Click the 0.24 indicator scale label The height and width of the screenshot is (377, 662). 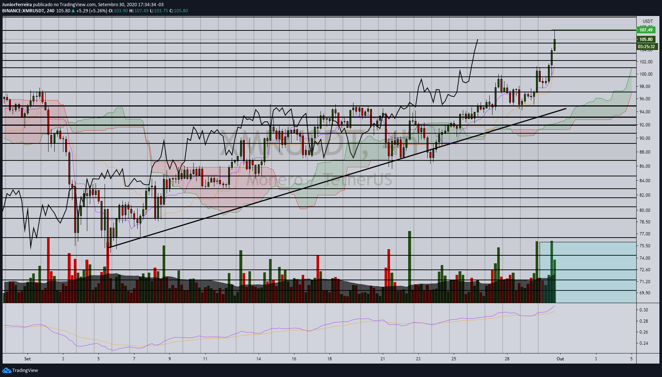(x=644, y=343)
